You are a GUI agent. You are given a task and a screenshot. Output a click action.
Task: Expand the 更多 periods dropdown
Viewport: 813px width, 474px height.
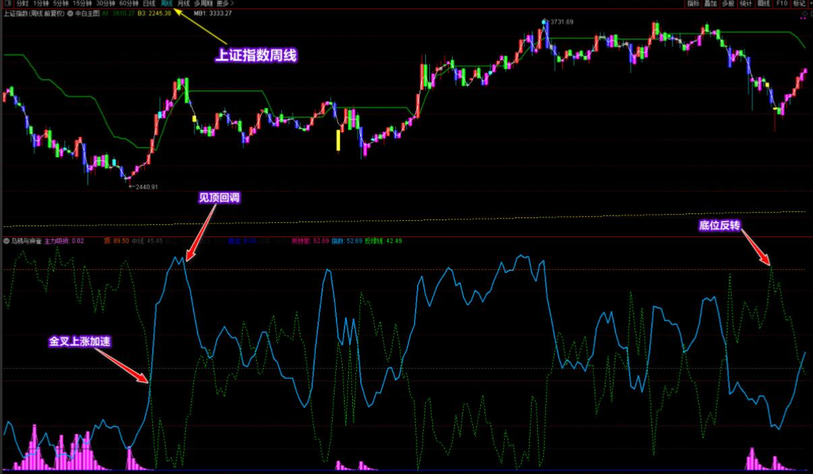(x=225, y=3)
